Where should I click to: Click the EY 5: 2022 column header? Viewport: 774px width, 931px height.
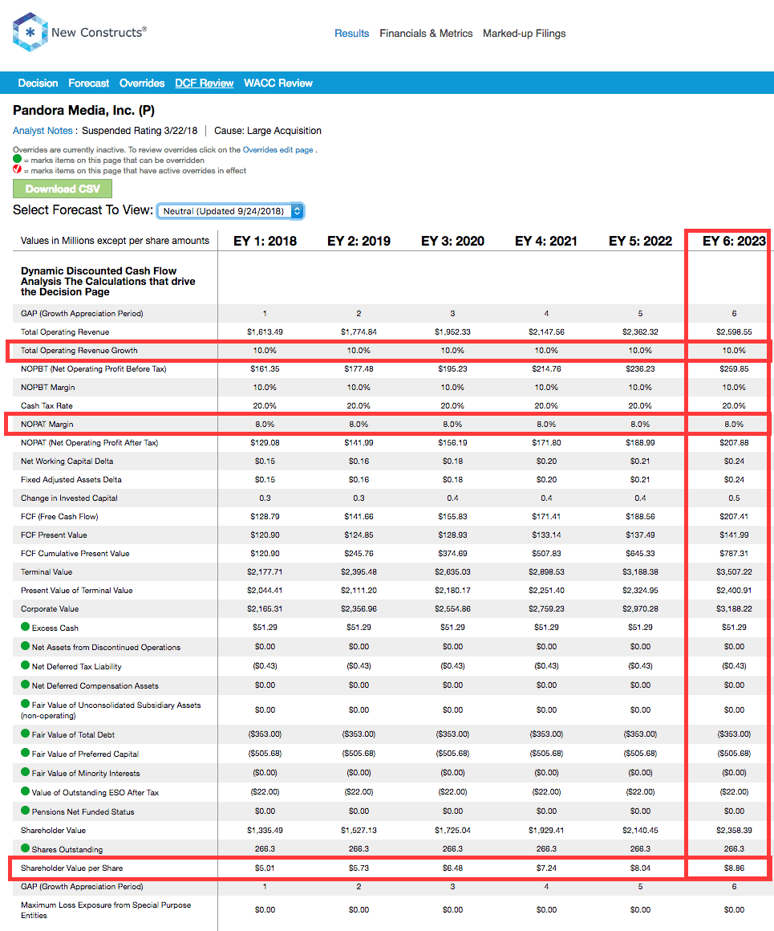pos(640,241)
